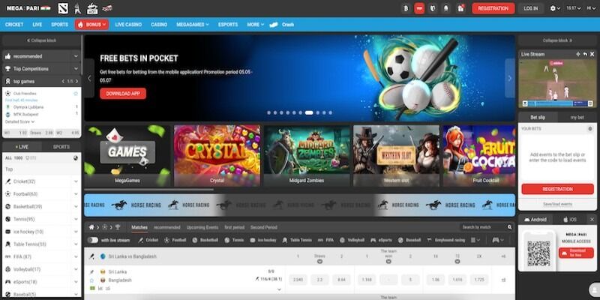Viewport: 600px width, 300px height.
Task: Open the MORE dropdown menu
Action: [256, 25]
